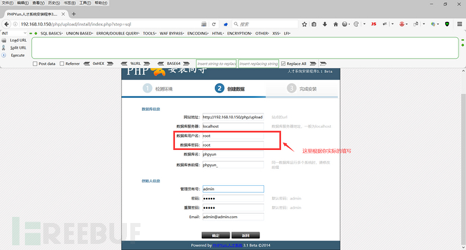The width and height of the screenshot is (466, 250).
Task: Click the 'Insert replacing string' field
Action: coord(259,64)
